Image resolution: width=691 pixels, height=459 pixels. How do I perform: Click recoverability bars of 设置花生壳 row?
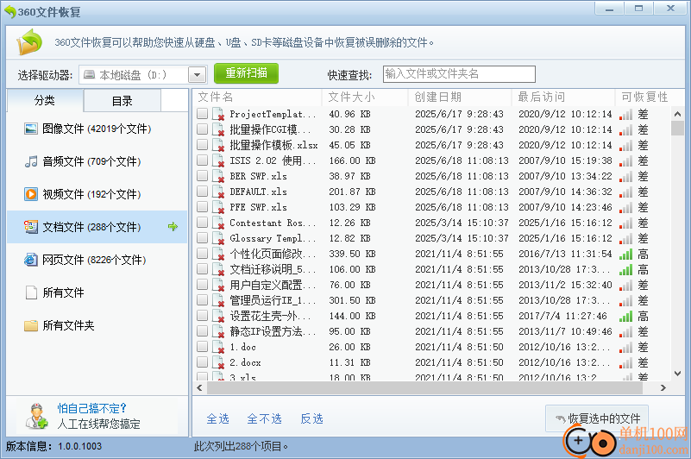pos(625,316)
